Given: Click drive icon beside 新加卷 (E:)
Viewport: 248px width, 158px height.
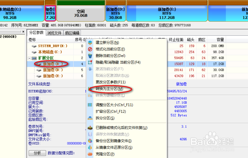Looking at the screenshot, I should [39, 76].
